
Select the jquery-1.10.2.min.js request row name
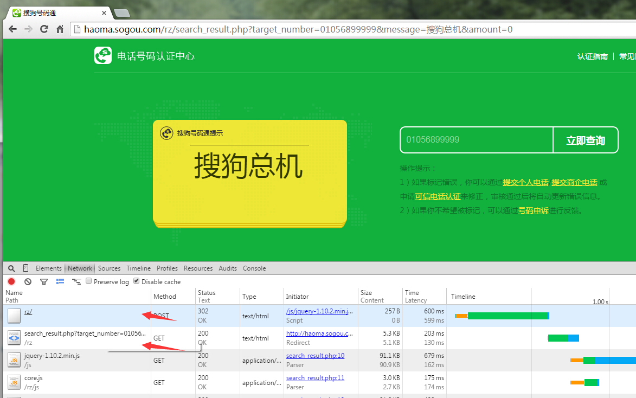[52, 356]
